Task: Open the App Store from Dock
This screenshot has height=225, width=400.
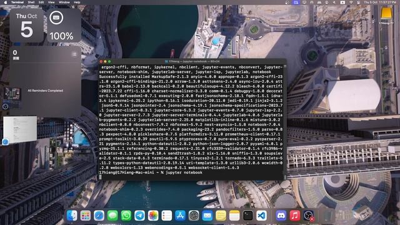Action: coord(180,216)
